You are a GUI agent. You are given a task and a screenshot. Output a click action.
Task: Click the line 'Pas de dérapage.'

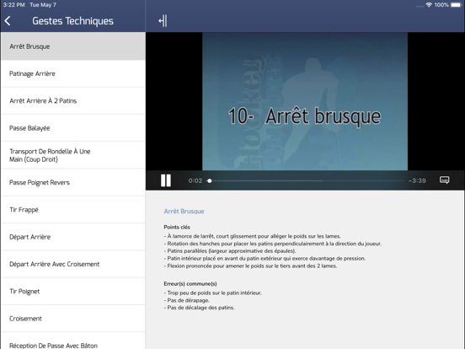[x=186, y=300]
